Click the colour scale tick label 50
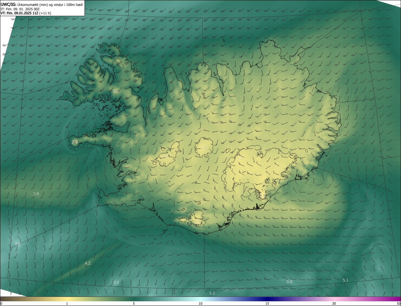401x306 pixels. click(398, 303)
